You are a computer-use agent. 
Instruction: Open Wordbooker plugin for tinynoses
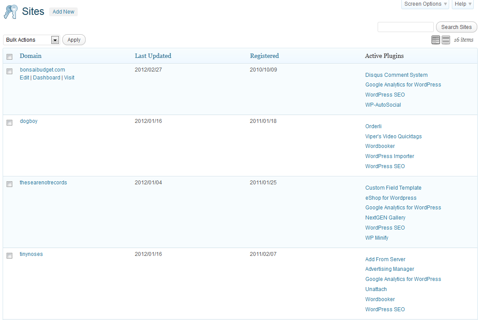(380, 299)
